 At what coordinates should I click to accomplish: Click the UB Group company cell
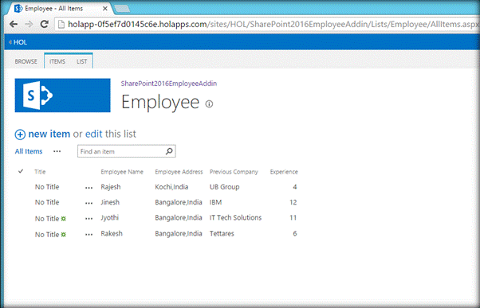coord(224,187)
